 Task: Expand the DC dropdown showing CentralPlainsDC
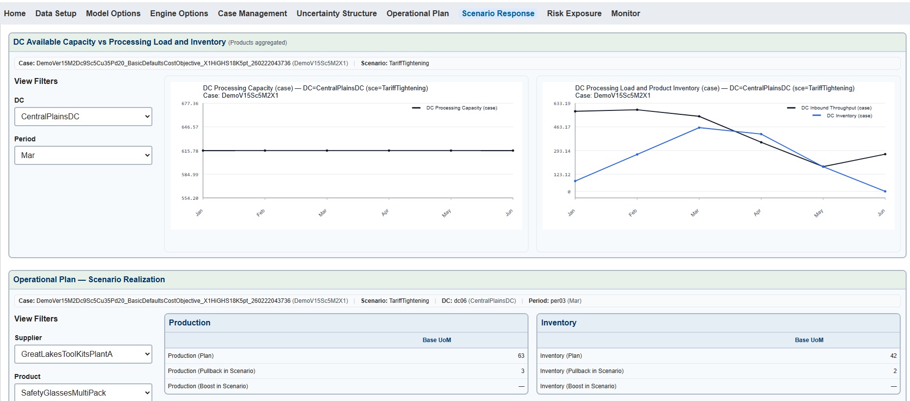coord(83,117)
